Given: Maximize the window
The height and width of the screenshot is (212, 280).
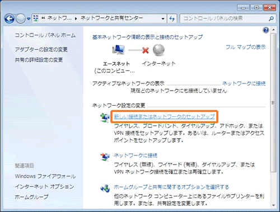Looking at the screenshot, I should tap(256, 8).
